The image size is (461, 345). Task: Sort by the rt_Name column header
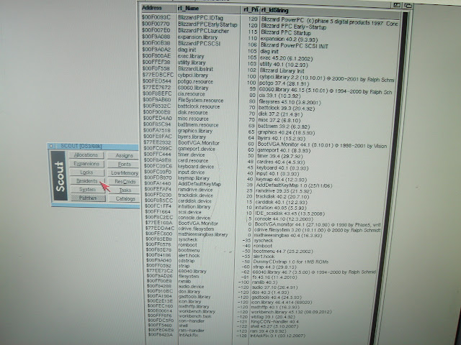209,9
